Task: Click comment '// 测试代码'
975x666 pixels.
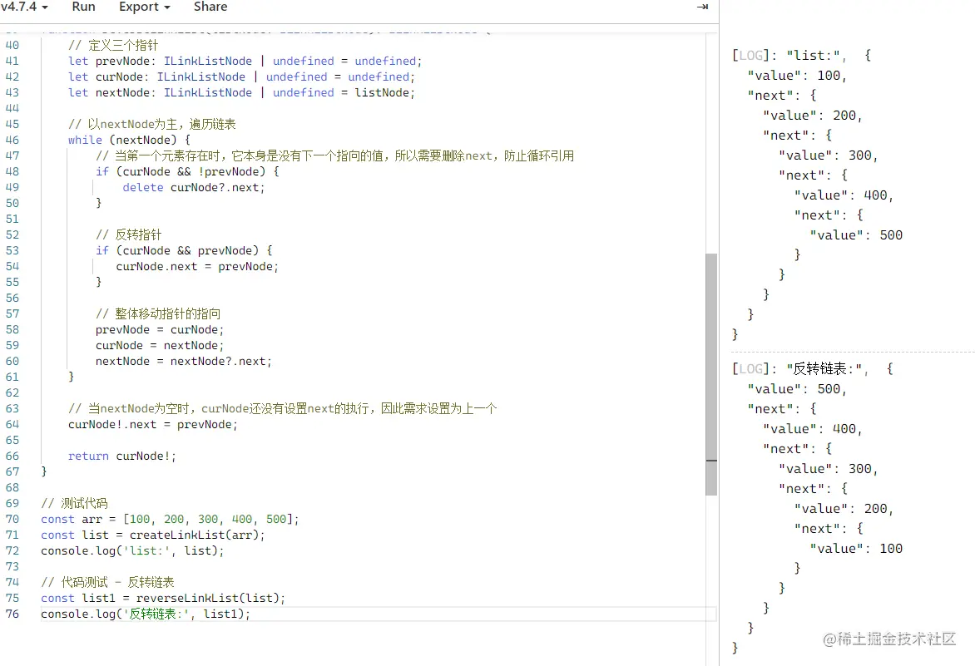Action: [x=74, y=503]
